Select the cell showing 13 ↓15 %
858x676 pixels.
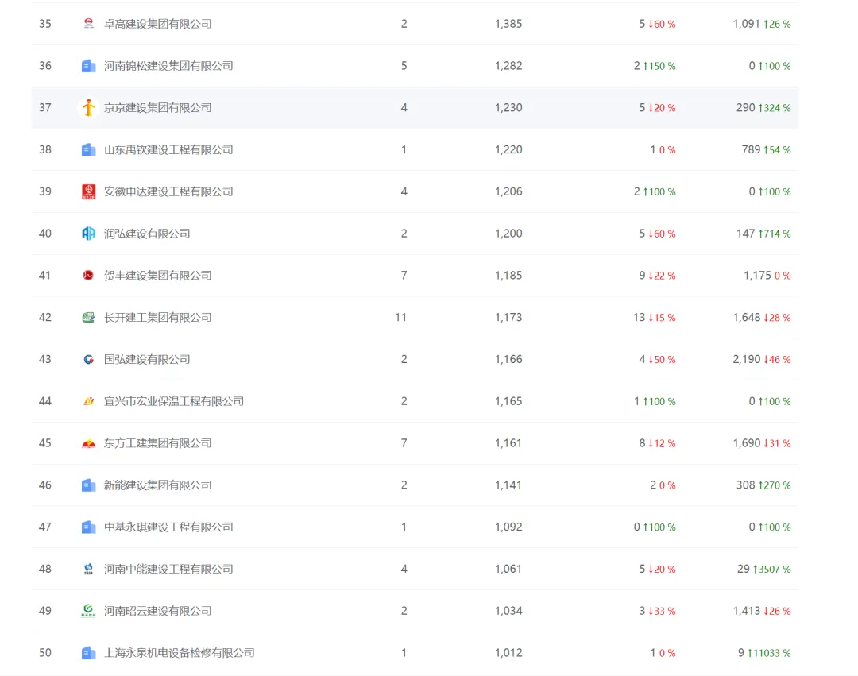point(655,317)
